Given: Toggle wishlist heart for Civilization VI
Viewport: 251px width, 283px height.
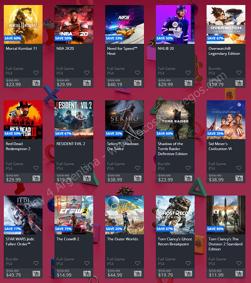Looking at the screenshot, I should coord(239,168).
